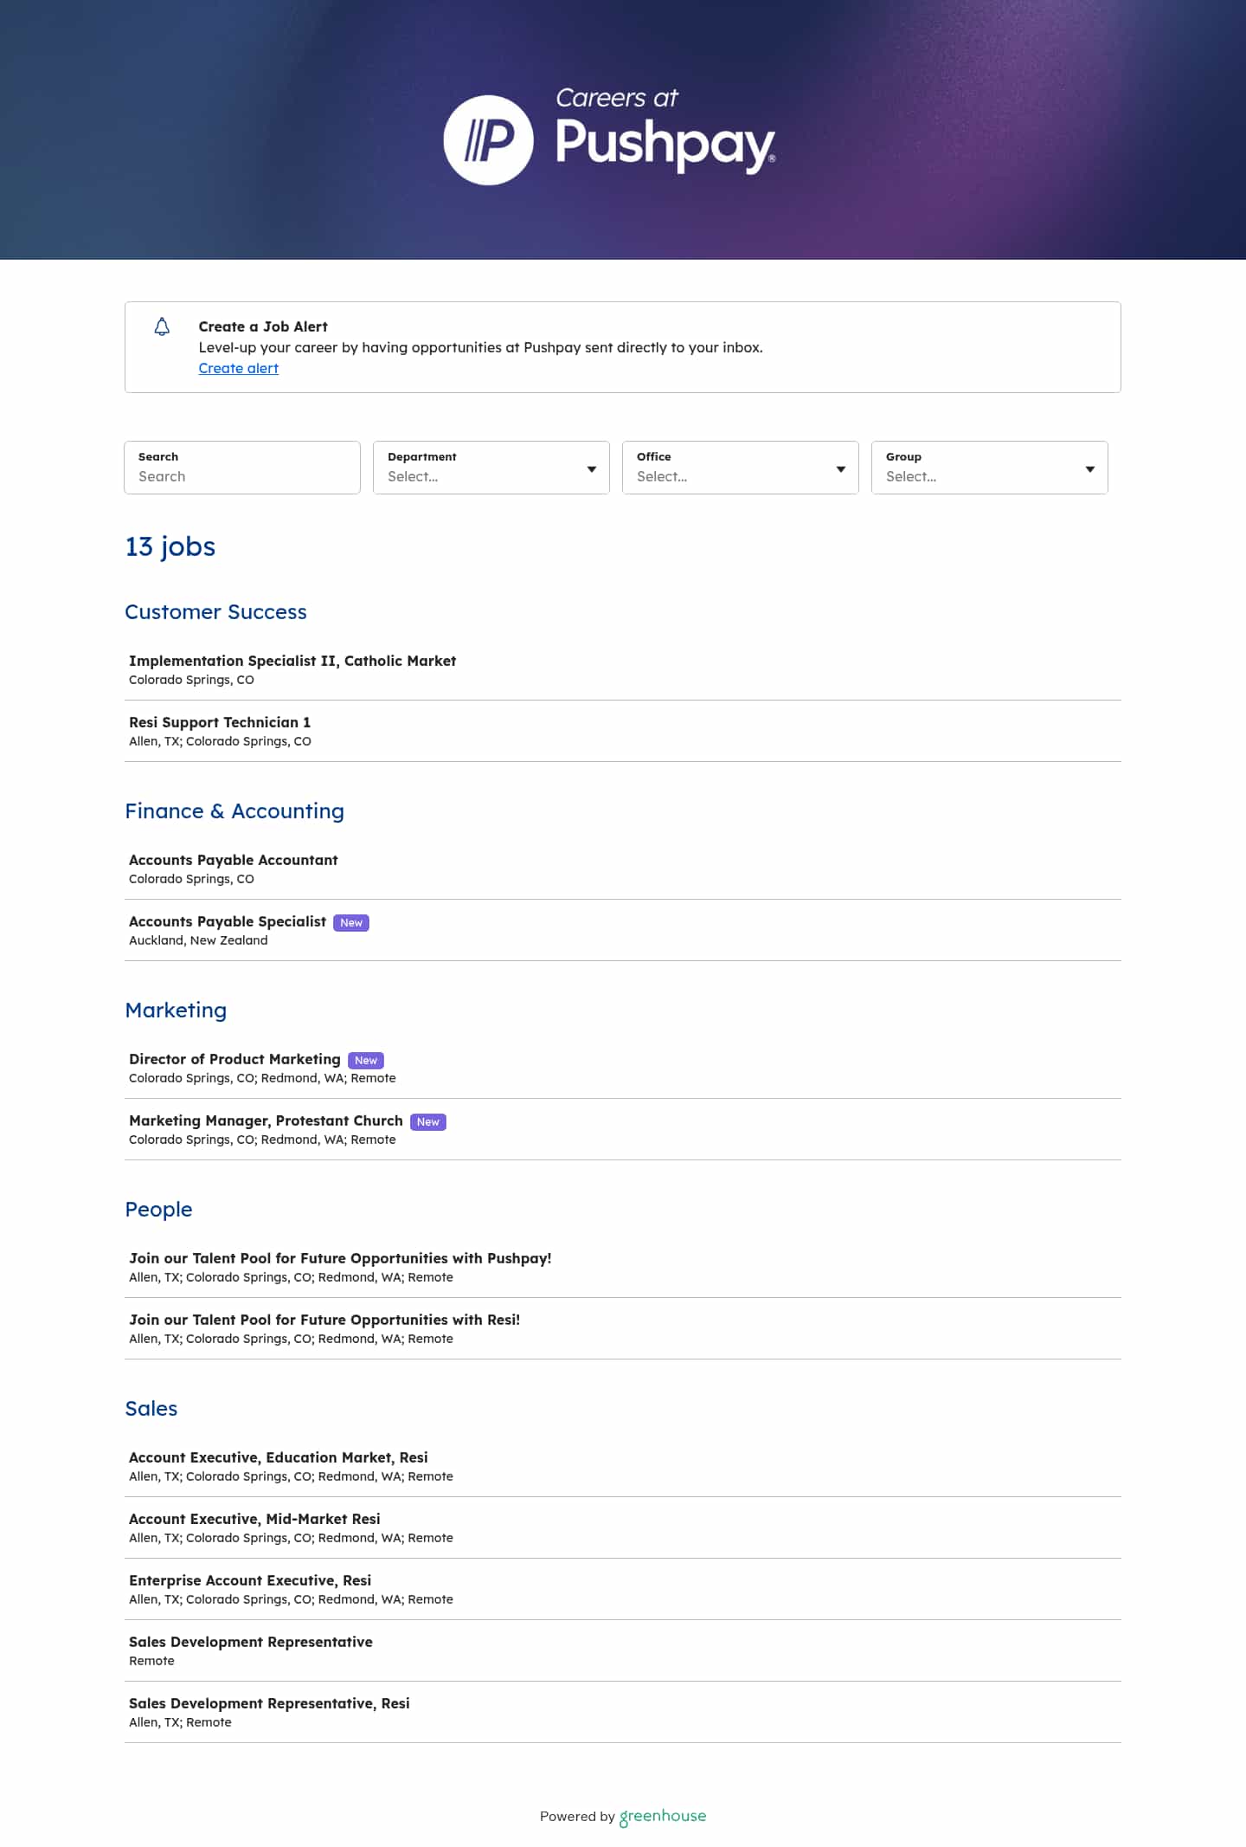Click the New badge beside Director of Product Marketing

tap(366, 1060)
